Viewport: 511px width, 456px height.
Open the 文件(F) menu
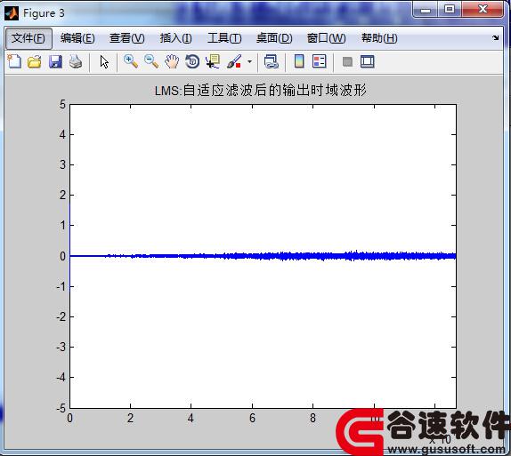tap(28, 38)
